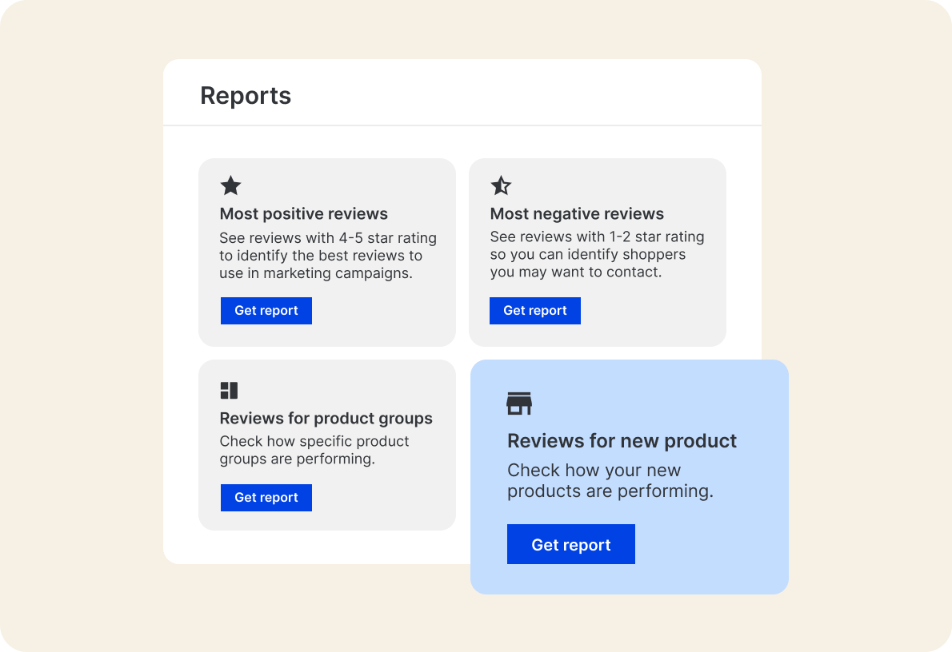Get report for most negative reviews
The height and width of the screenshot is (652, 952).
pos(535,311)
